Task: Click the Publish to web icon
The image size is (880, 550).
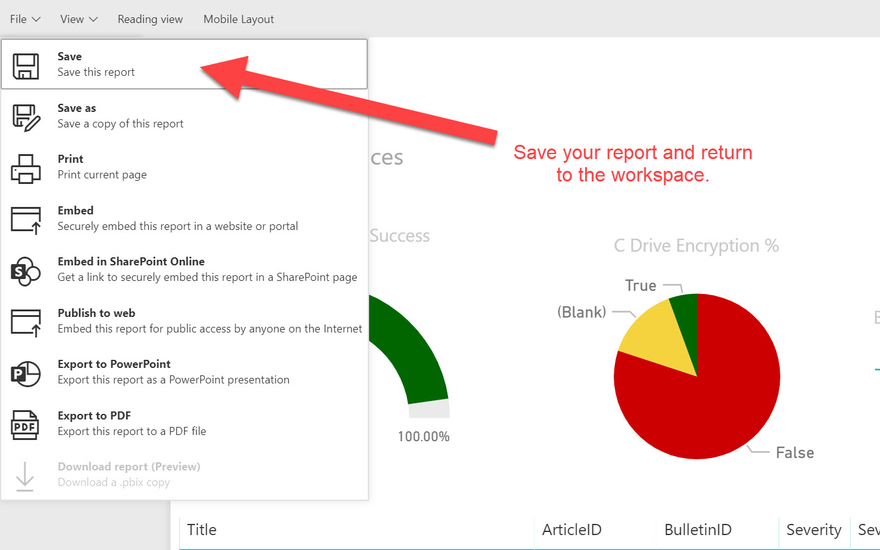Action: pos(25,321)
